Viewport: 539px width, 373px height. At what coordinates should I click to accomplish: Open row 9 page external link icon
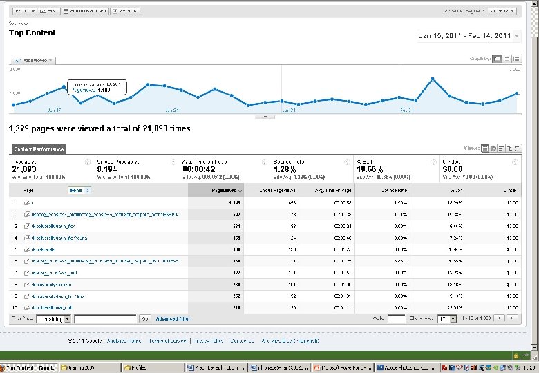(x=26, y=296)
